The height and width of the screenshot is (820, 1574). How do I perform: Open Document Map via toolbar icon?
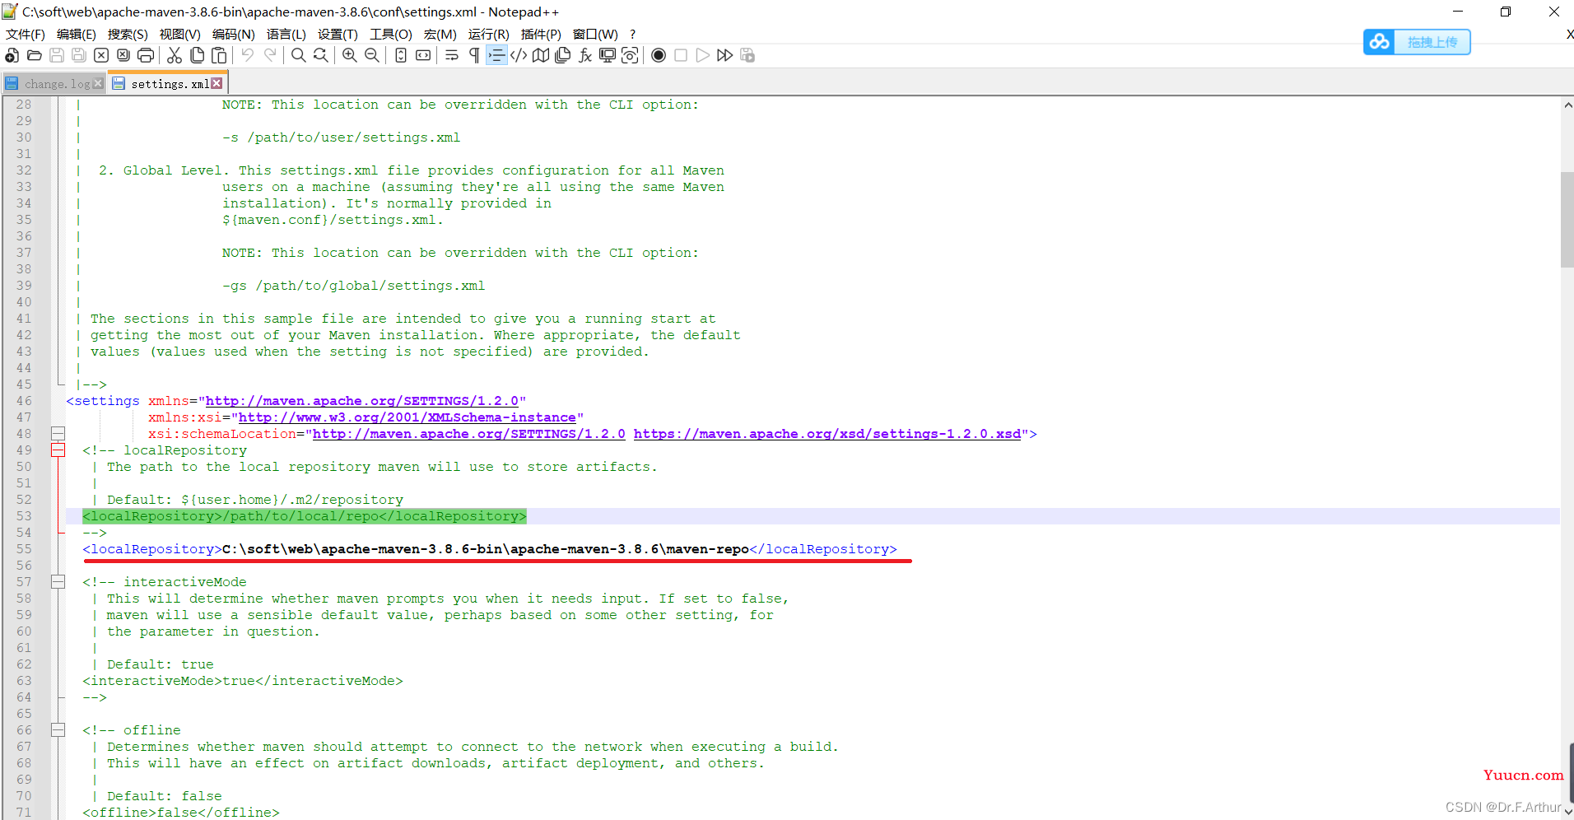click(x=541, y=55)
